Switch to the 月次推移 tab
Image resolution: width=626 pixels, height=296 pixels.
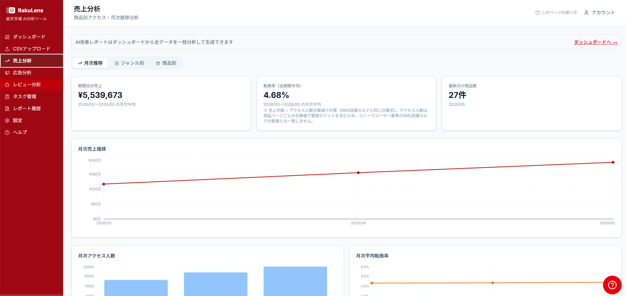(90, 63)
